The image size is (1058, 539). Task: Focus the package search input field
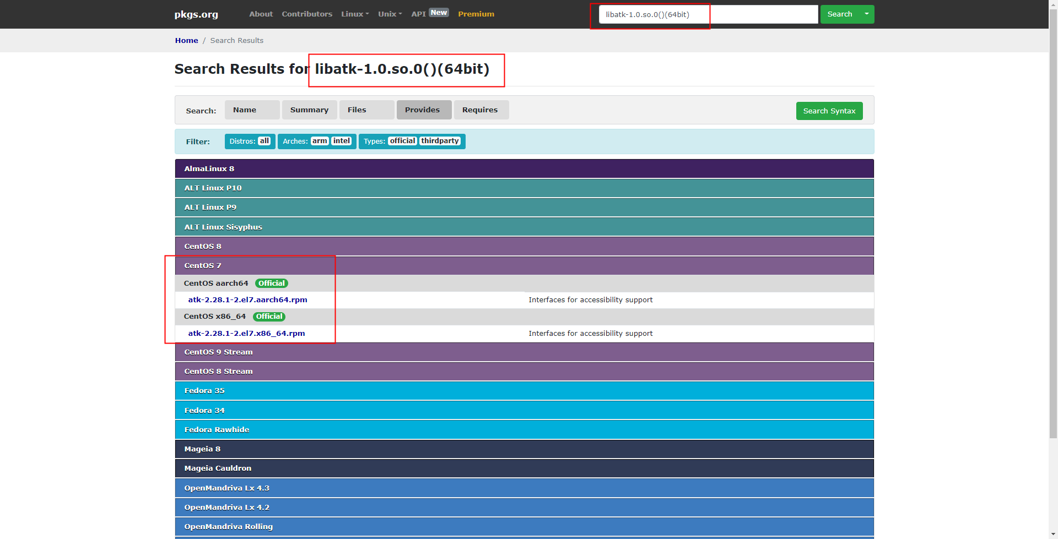click(708, 14)
